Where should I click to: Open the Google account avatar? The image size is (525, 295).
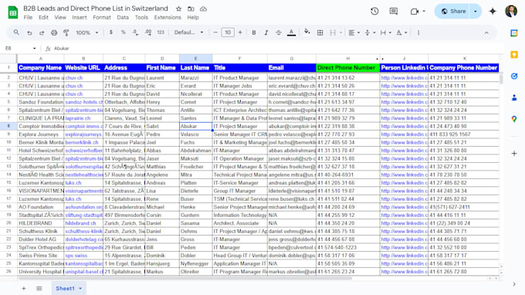511,11
